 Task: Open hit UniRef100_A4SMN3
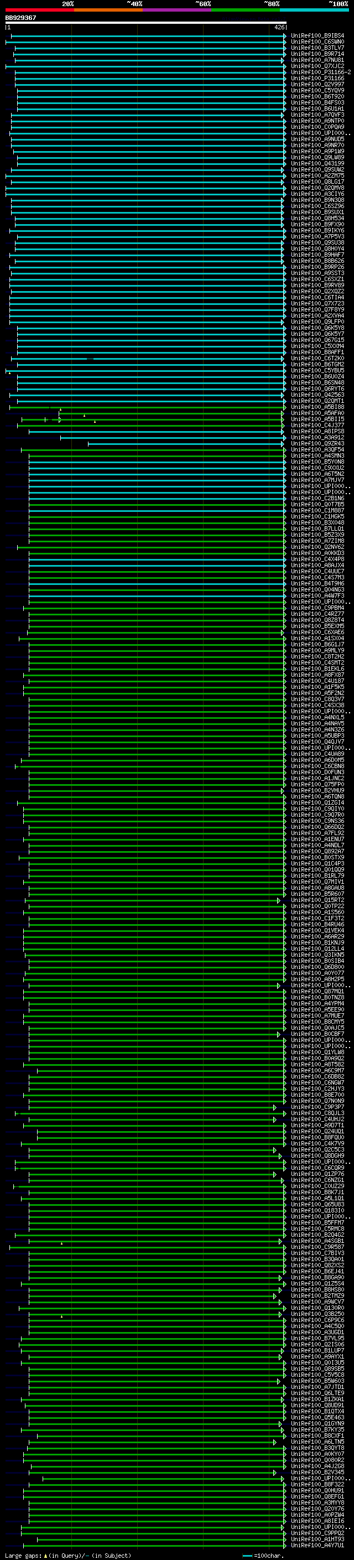click(x=317, y=455)
